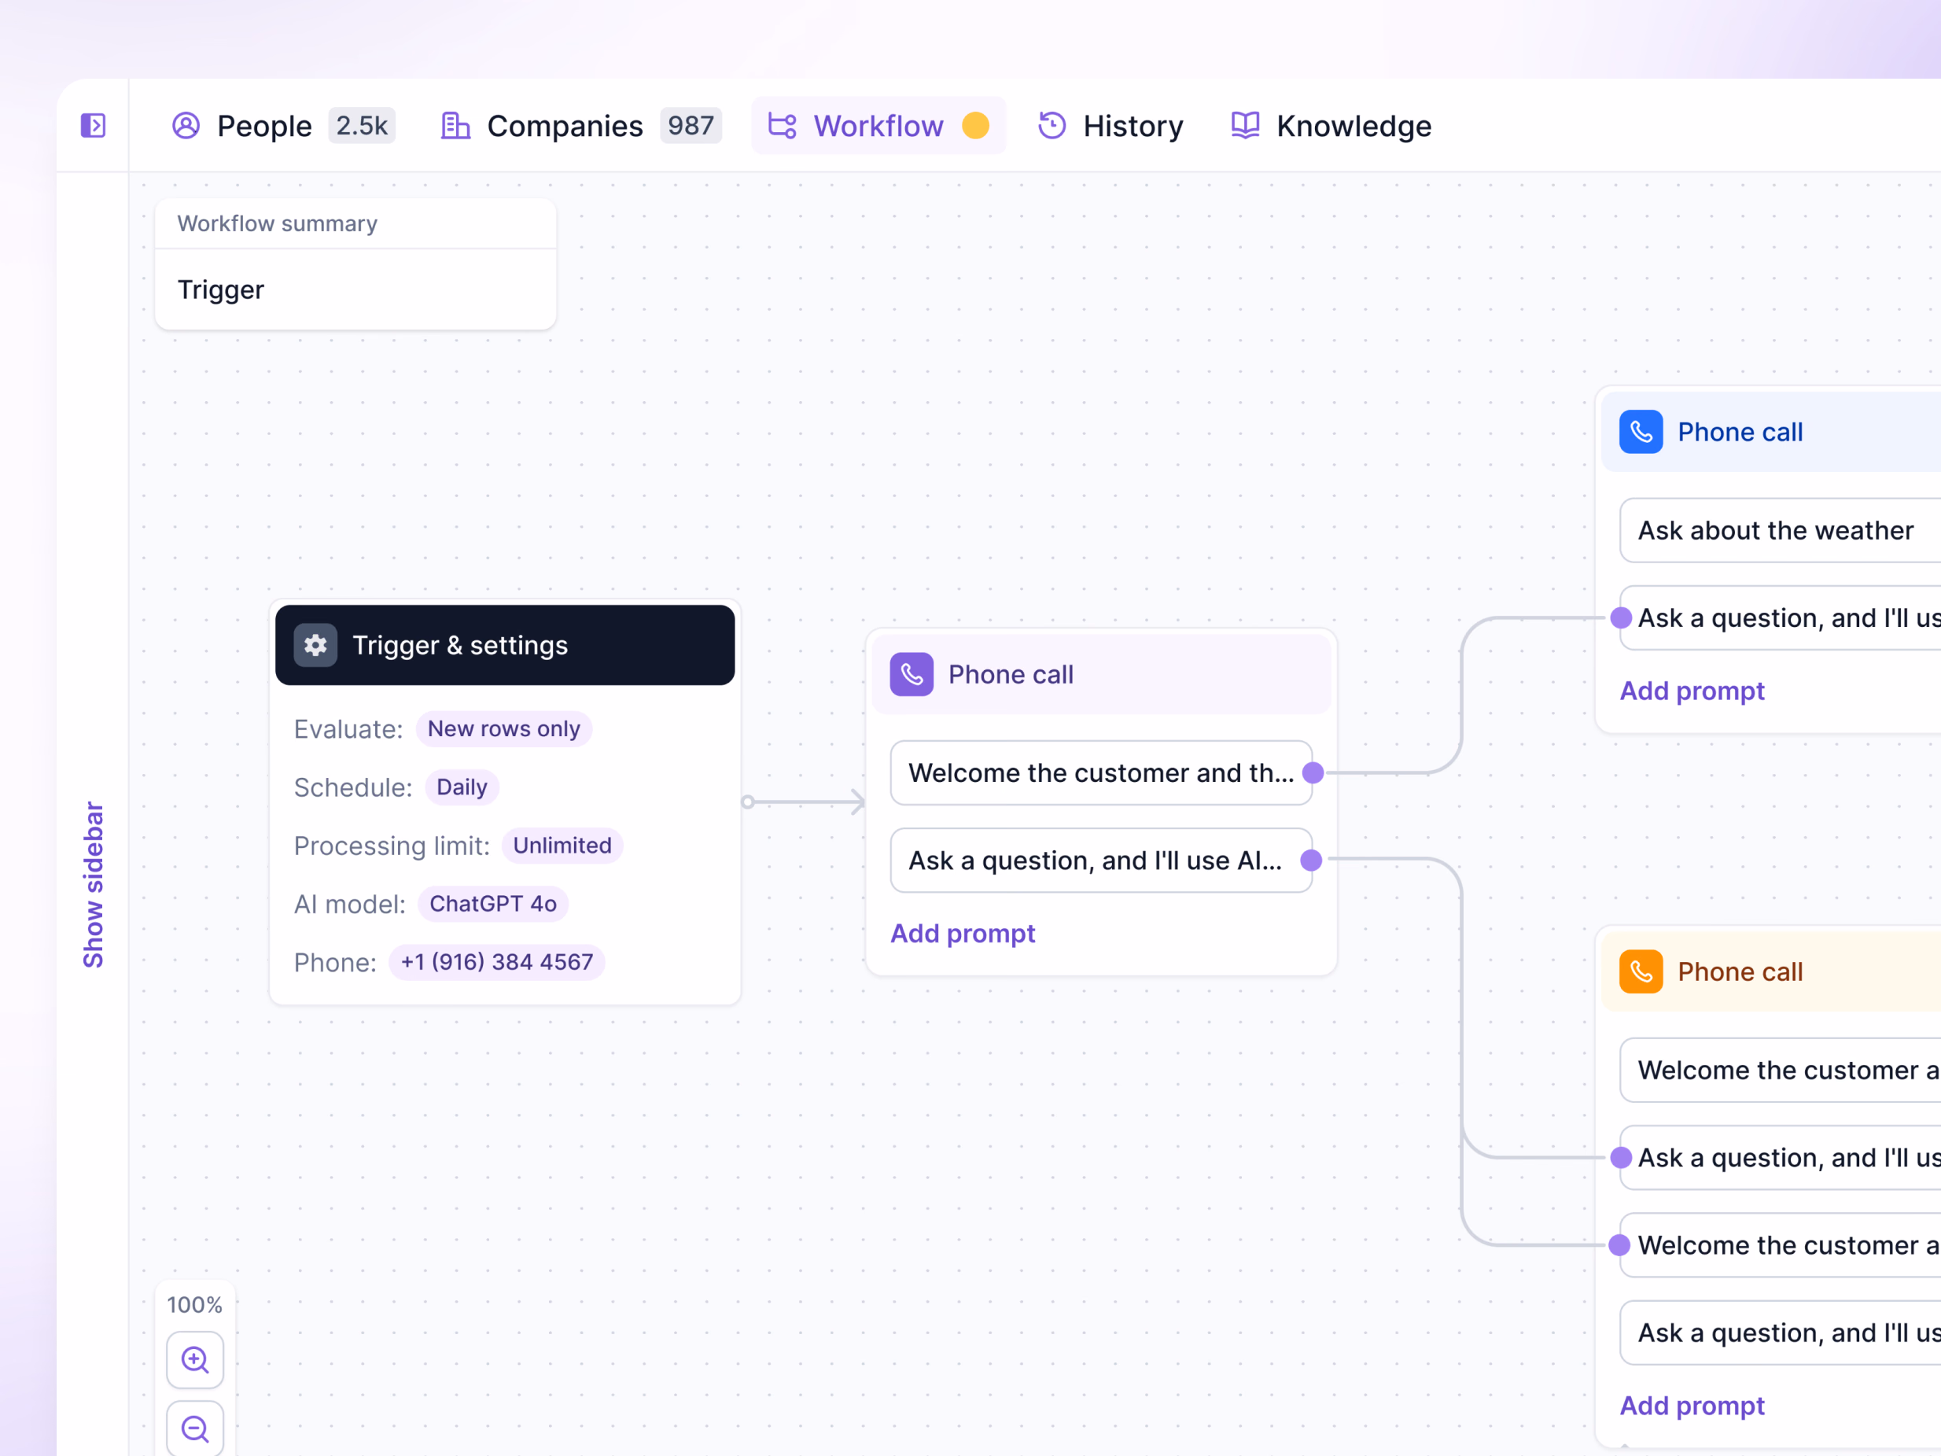
Task: Click the blue Phone call icon
Action: tap(1641, 432)
